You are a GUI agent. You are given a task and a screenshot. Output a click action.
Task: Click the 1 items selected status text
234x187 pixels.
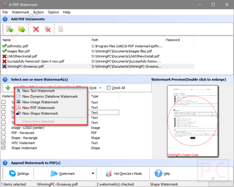click(13, 184)
